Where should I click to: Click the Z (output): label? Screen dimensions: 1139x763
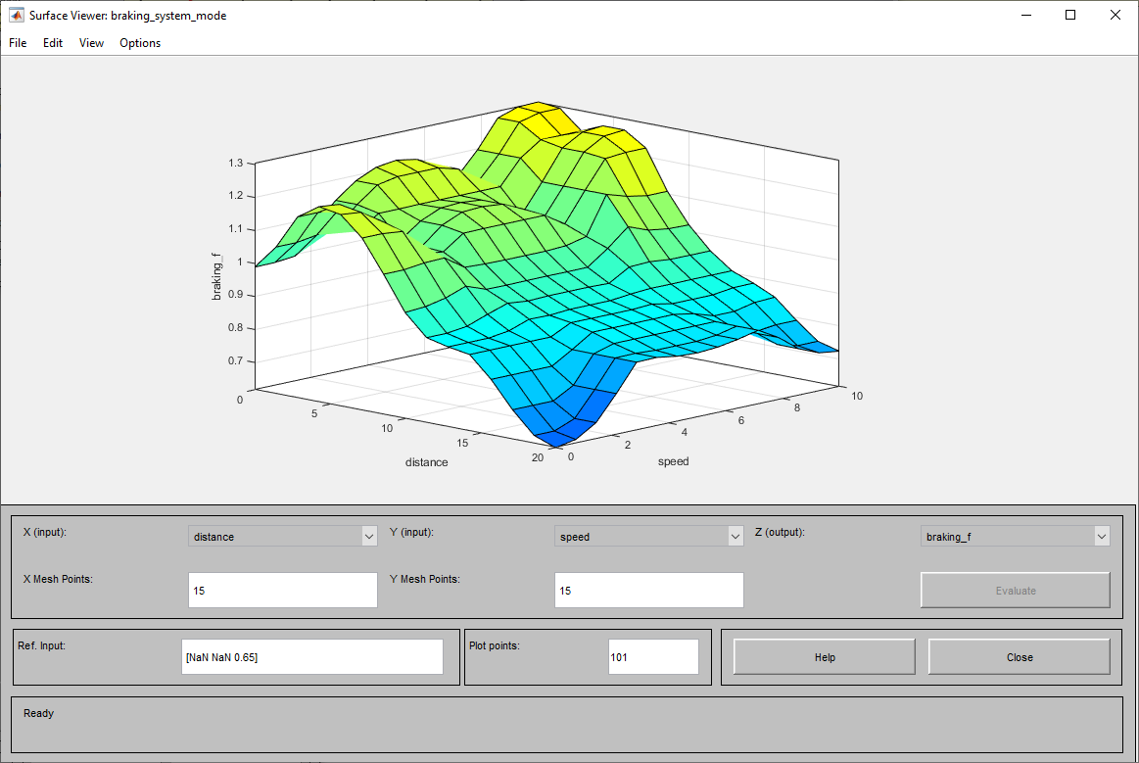[780, 532]
